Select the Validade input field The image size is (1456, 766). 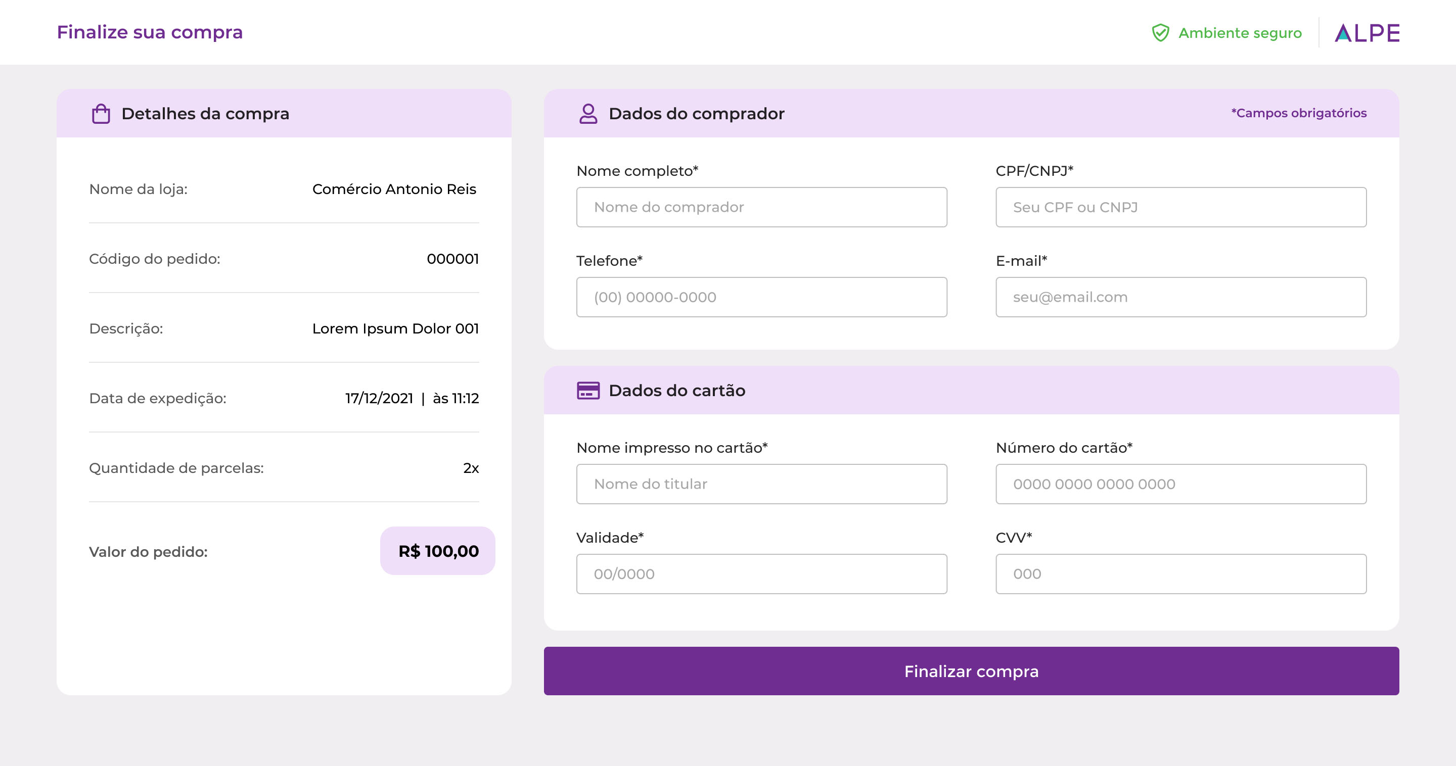tap(761, 574)
